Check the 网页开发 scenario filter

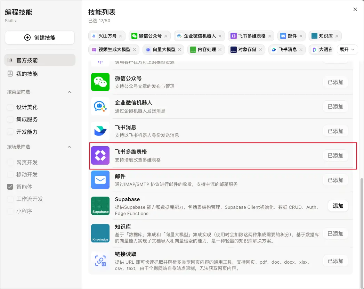tap(10, 162)
